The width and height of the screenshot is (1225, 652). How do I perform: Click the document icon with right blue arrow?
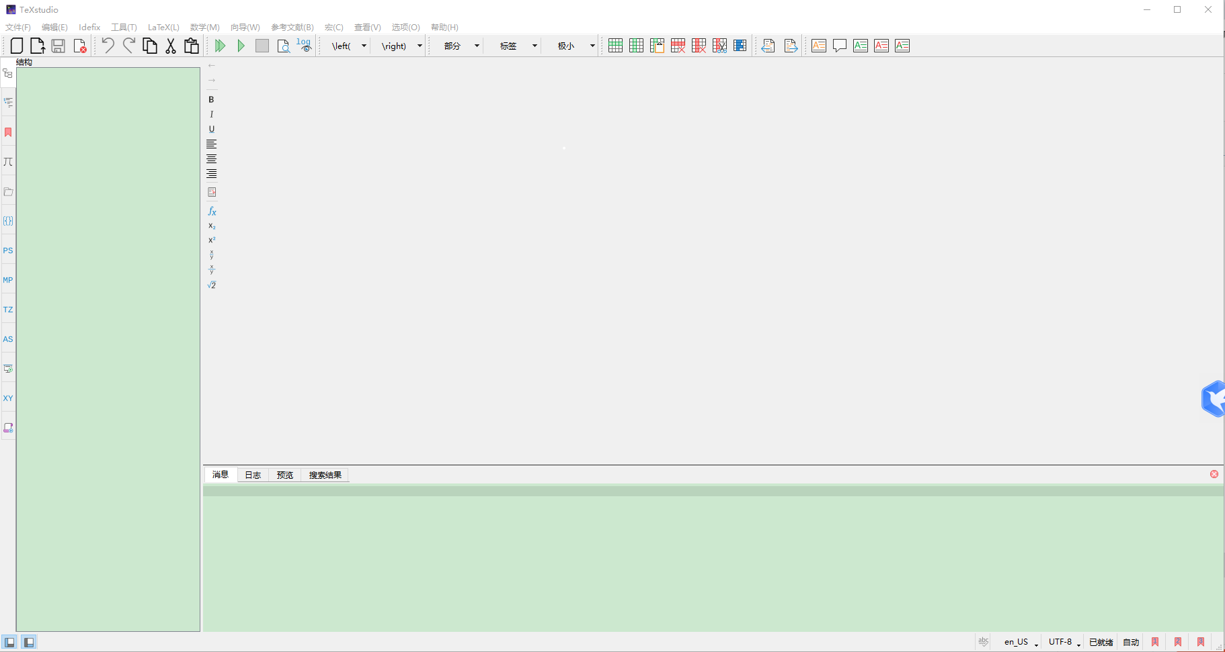click(x=791, y=46)
